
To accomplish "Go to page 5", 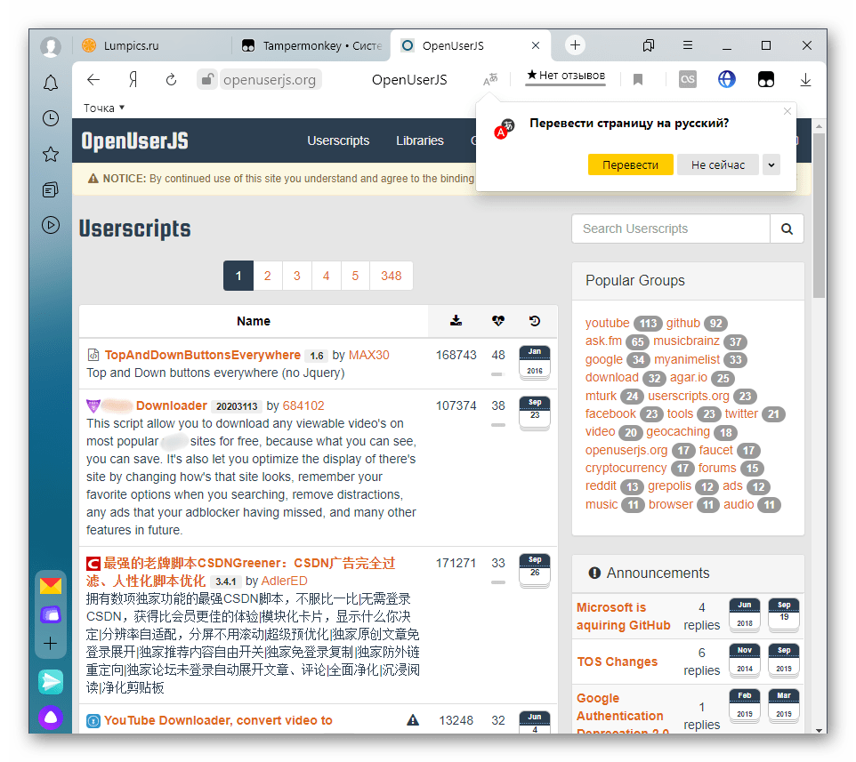I will point(355,276).
